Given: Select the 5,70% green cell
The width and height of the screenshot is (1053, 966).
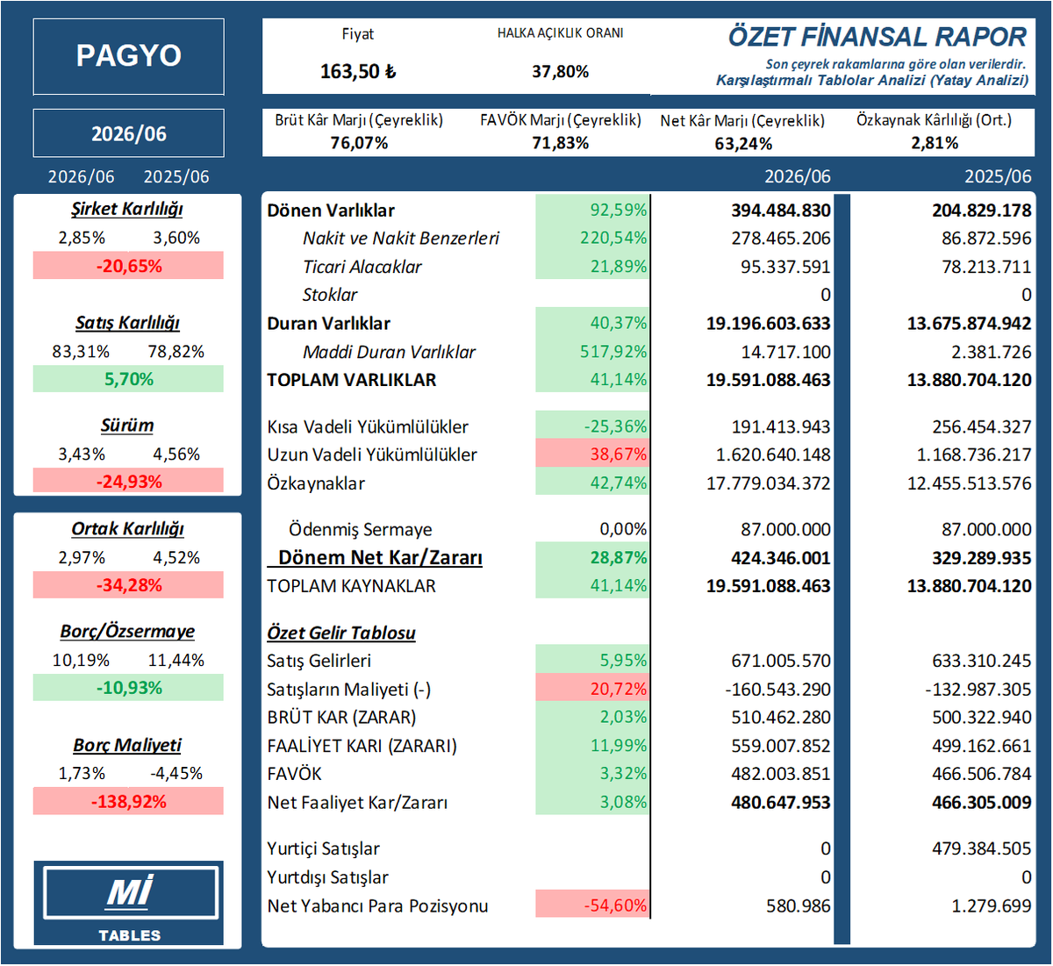Looking at the screenshot, I should point(129,379).
